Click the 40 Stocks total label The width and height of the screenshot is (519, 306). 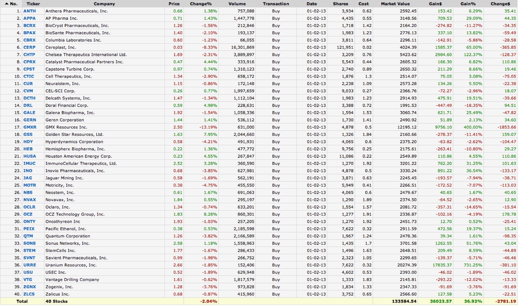[x=56, y=302]
